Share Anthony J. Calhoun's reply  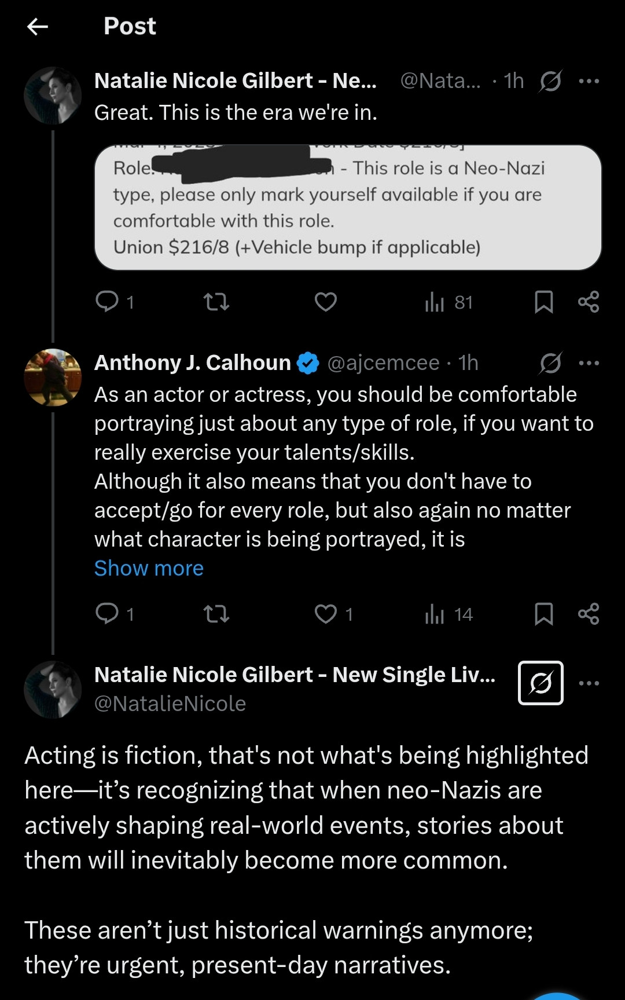[x=589, y=614]
